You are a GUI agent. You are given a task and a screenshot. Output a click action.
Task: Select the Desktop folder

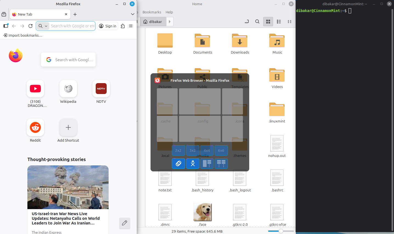pyautogui.click(x=165, y=44)
